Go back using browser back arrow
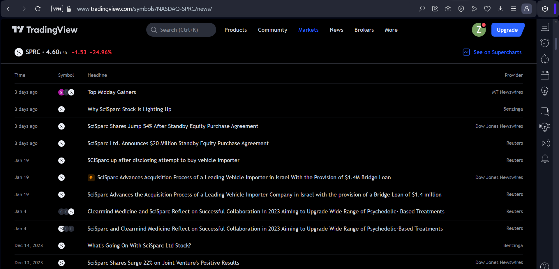Viewport: 559px width, 269px height. (x=8, y=9)
